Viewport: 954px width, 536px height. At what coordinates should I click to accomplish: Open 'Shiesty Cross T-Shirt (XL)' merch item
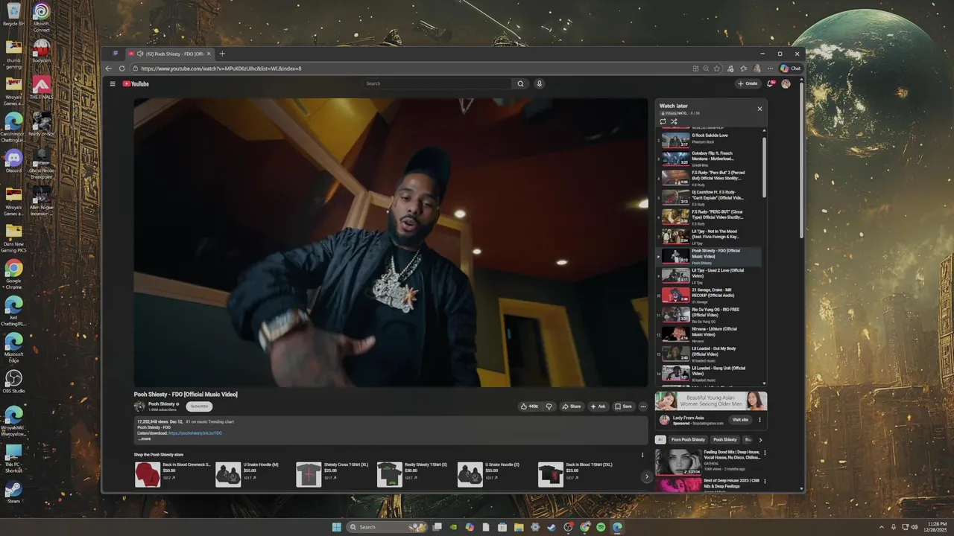click(333, 474)
